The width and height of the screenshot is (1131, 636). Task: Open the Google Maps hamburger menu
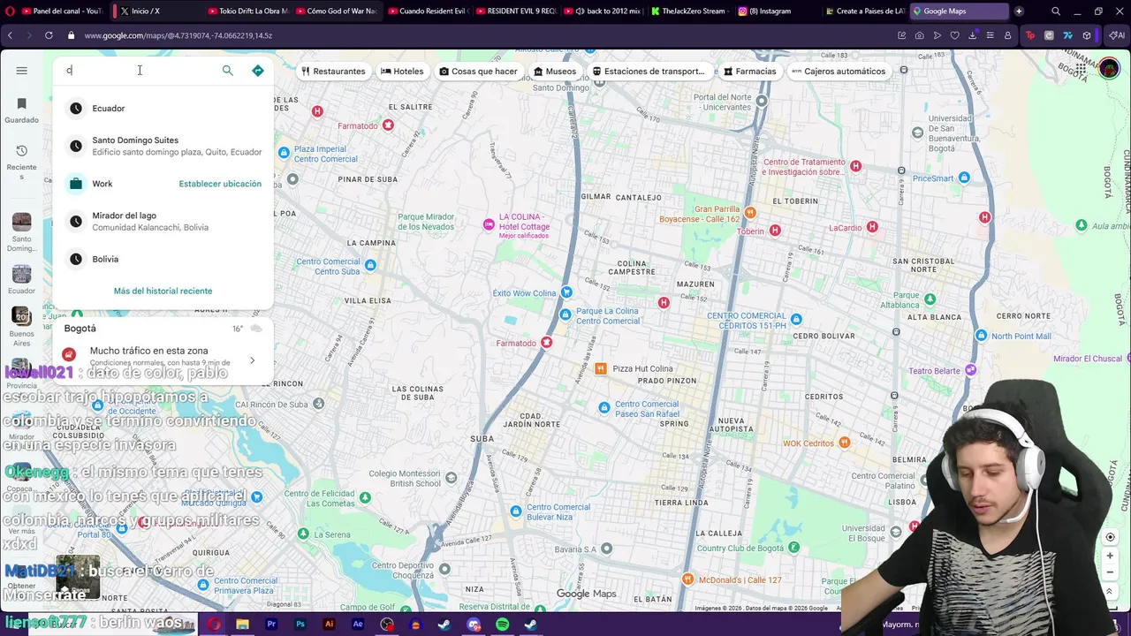click(x=22, y=71)
